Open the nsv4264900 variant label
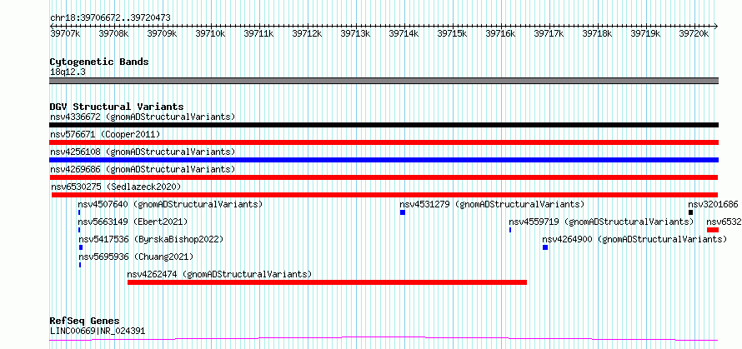This screenshot has width=742, height=349. [x=634, y=239]
